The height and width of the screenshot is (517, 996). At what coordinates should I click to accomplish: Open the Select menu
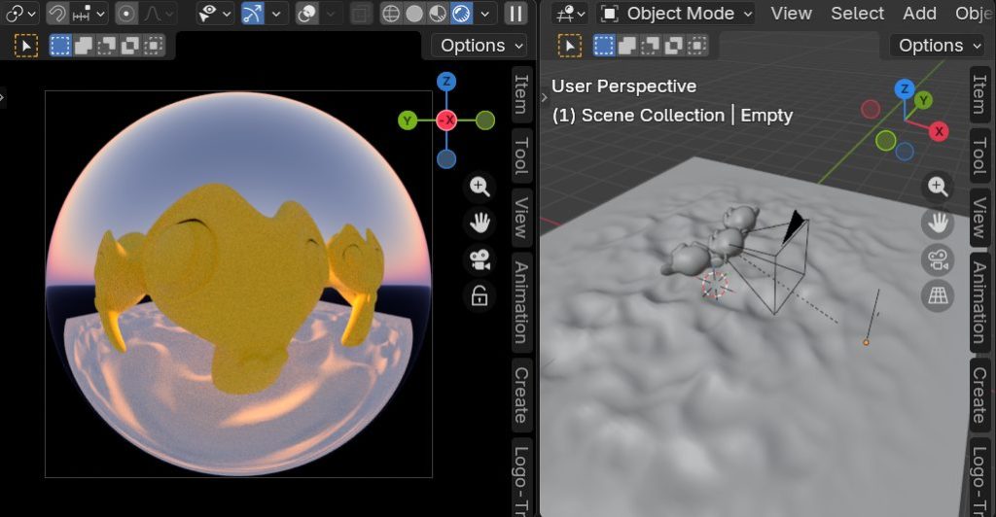[x=857, y=14]
